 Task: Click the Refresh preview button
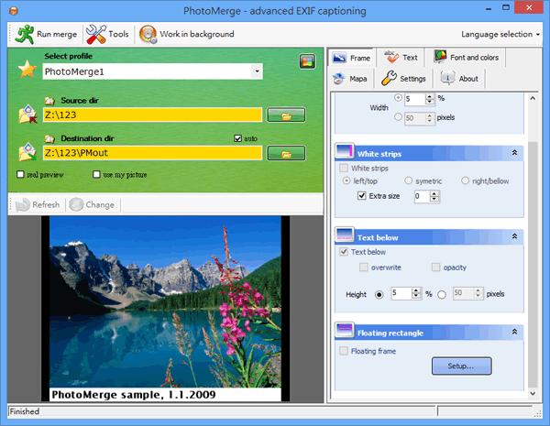click(x=37, y=204)
